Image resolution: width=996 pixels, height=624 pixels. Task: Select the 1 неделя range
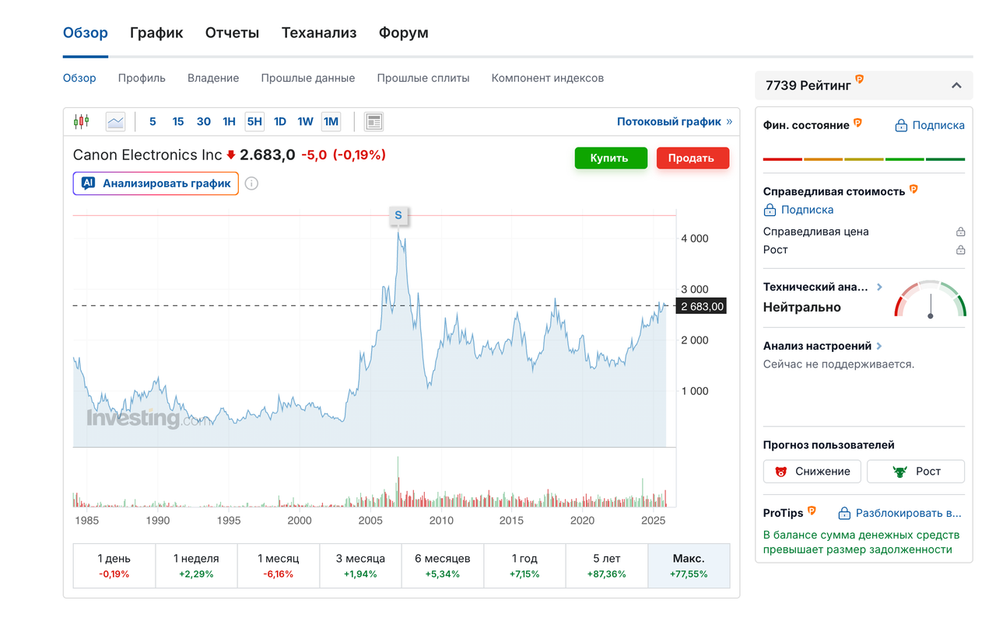pos(196,566)
